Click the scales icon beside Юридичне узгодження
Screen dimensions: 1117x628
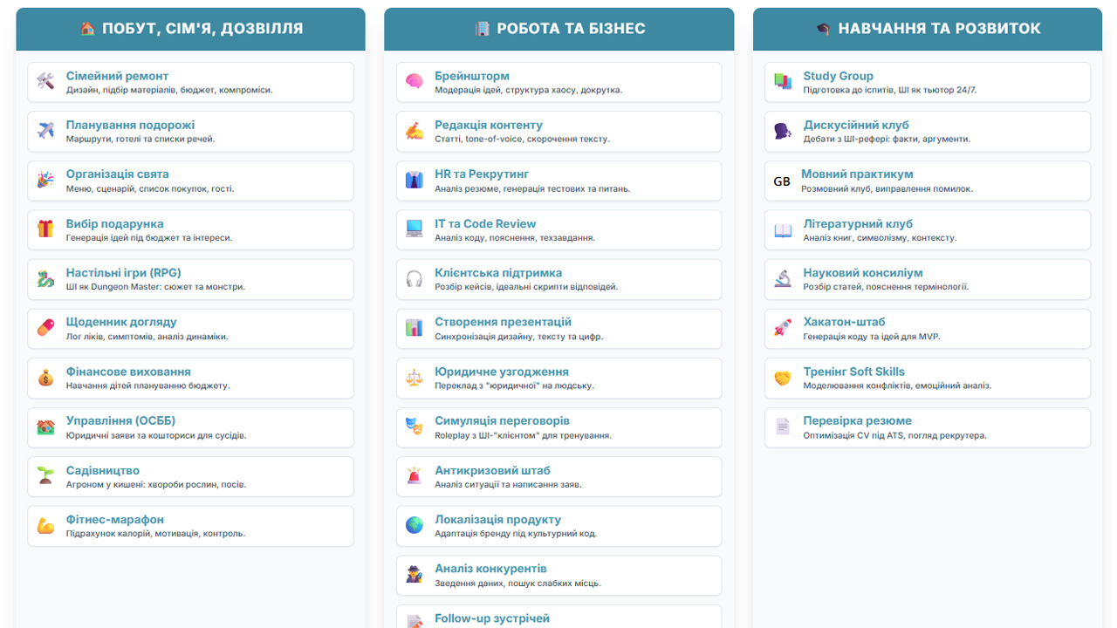[x=415, y=378]
